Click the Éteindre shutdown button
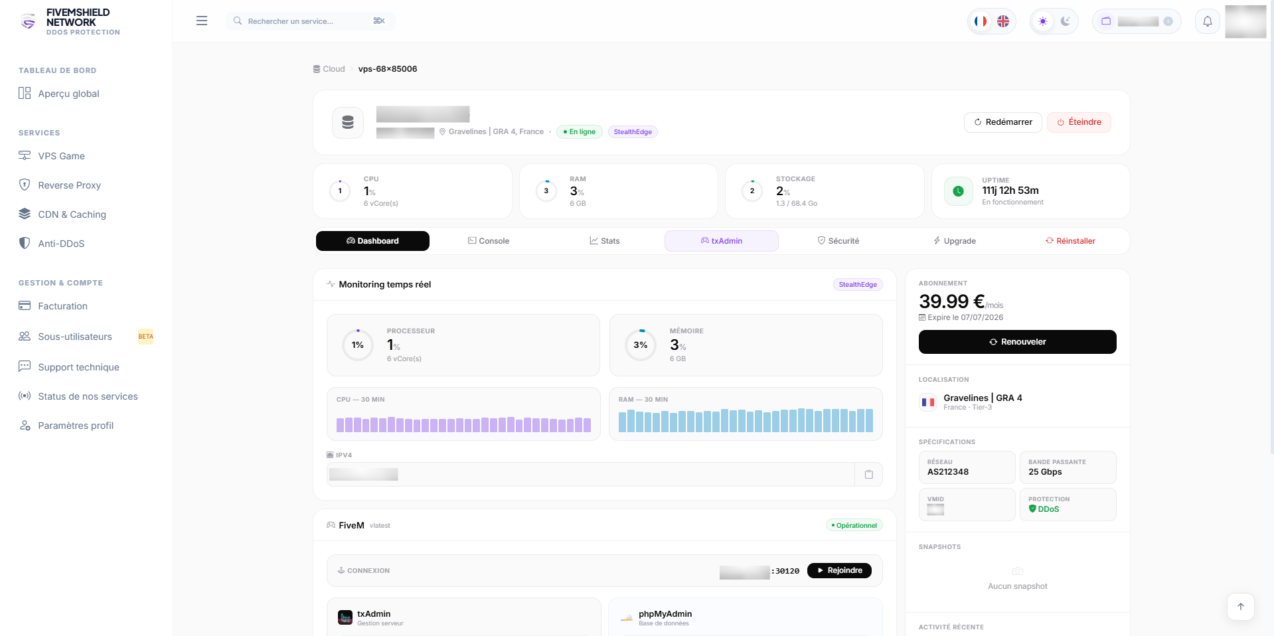 [x=1079, y=122]
